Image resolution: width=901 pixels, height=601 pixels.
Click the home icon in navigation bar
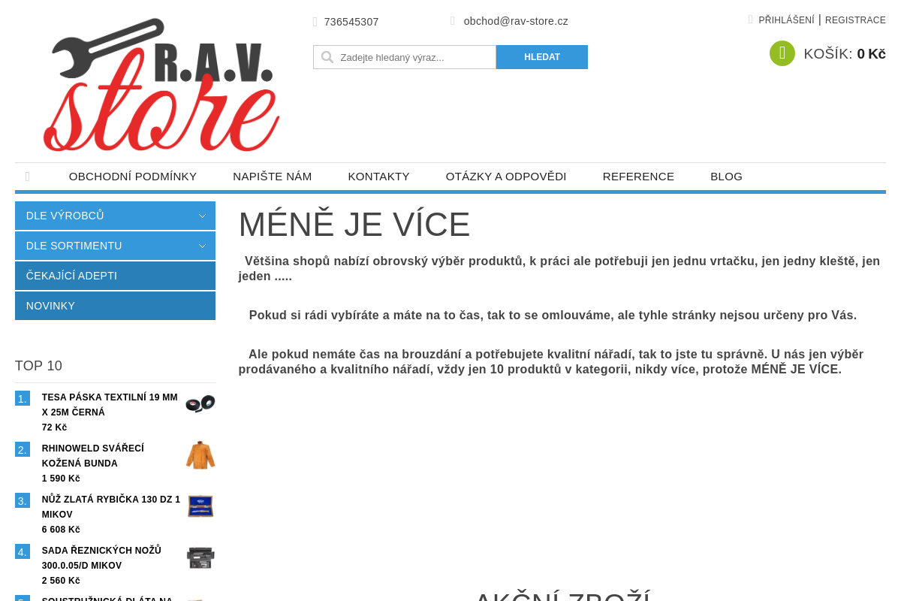pos(28,177)
